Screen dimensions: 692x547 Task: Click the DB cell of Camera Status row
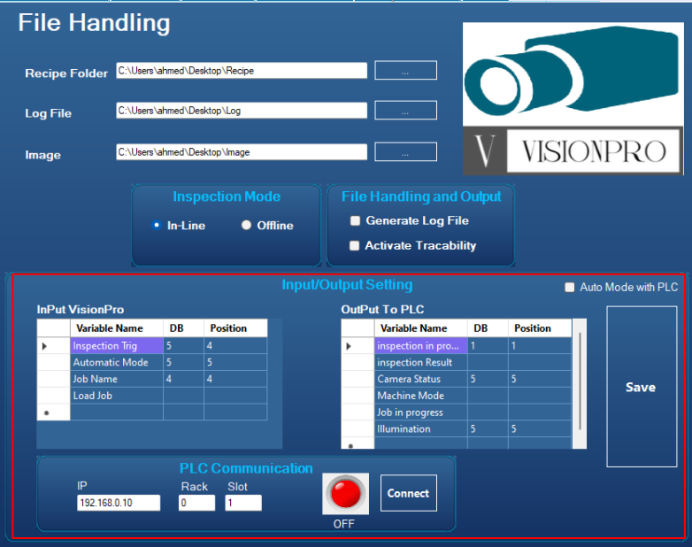tap(488, 379)
